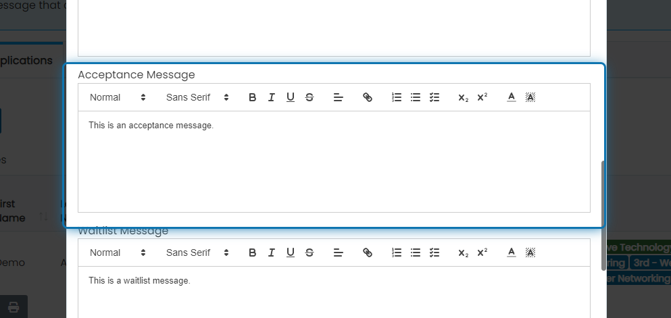Apply superscript in Acceptance Message editor
Viewport: 671px width, 318px height.
482,97
